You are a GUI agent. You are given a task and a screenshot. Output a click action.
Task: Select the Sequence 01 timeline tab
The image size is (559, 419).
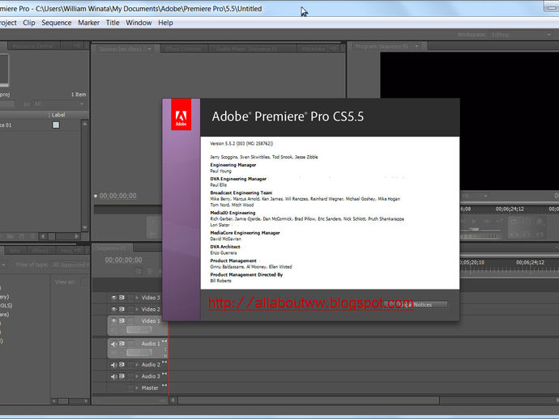click(112, 248)
